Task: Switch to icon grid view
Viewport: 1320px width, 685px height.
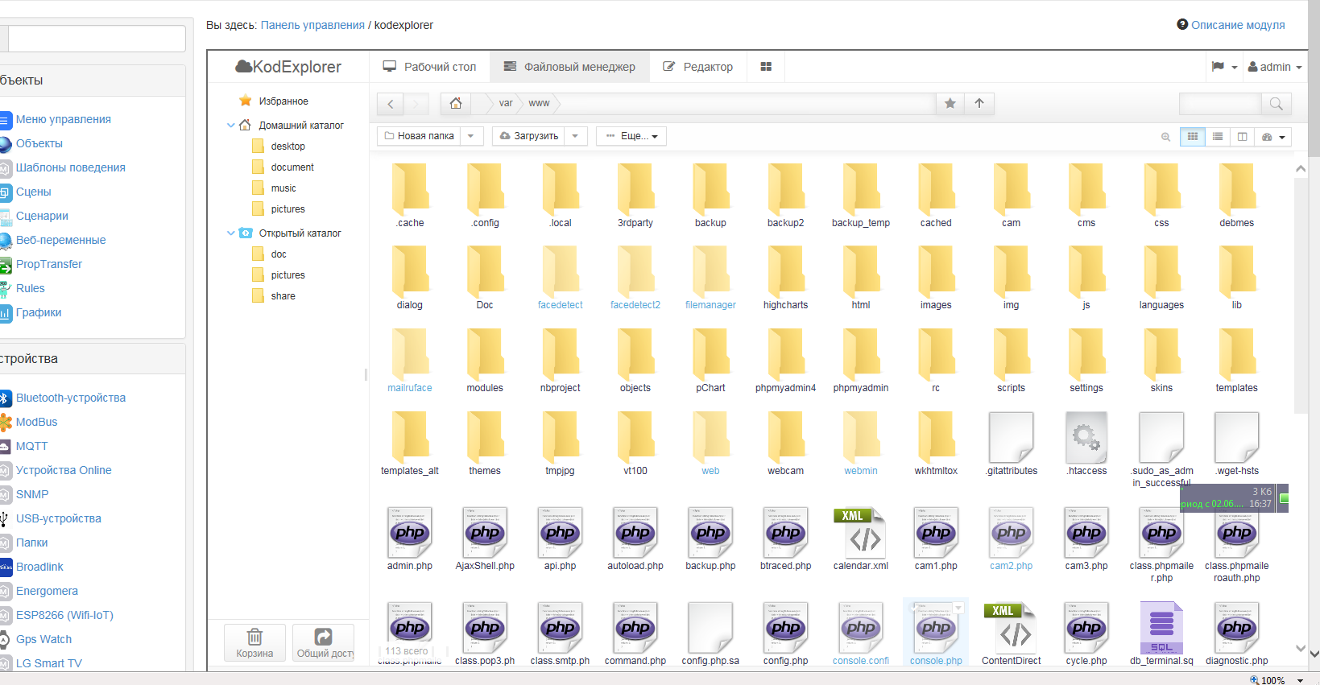Action: [1193, 137]
